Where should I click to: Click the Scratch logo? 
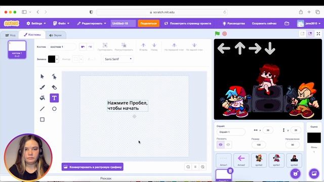(12, 23)
